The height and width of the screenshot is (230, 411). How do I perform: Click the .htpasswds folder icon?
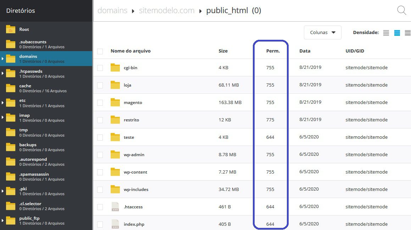pyautogui.click(x=11, y=73)
